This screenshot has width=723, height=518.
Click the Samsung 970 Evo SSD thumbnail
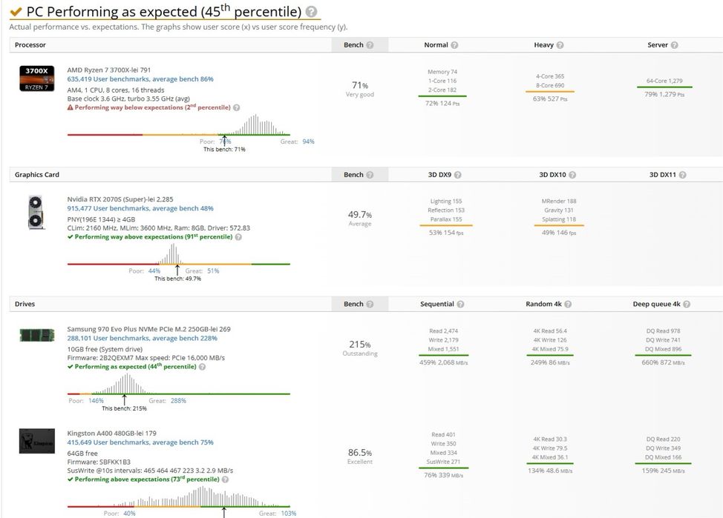(x=36, y=335)
